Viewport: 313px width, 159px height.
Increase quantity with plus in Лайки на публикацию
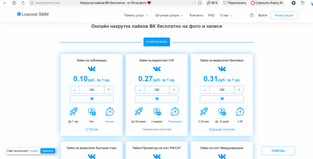click(x=109, y=90)
